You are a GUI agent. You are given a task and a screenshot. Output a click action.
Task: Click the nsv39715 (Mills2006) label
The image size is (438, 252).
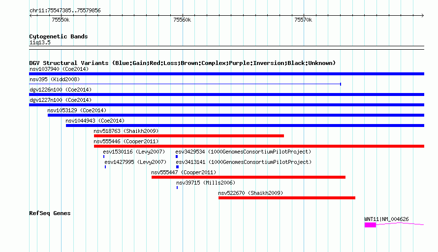[206, 183]
